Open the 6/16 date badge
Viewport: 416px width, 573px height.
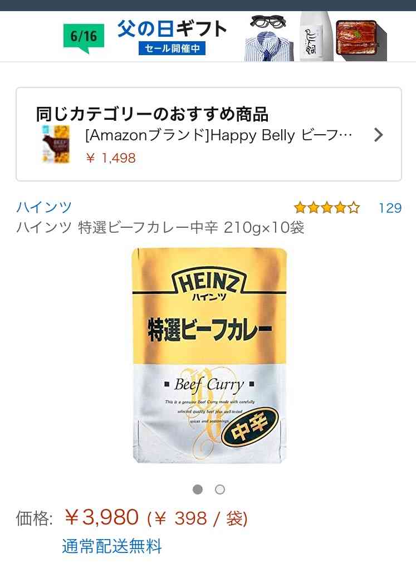click(x=84, y=37)
